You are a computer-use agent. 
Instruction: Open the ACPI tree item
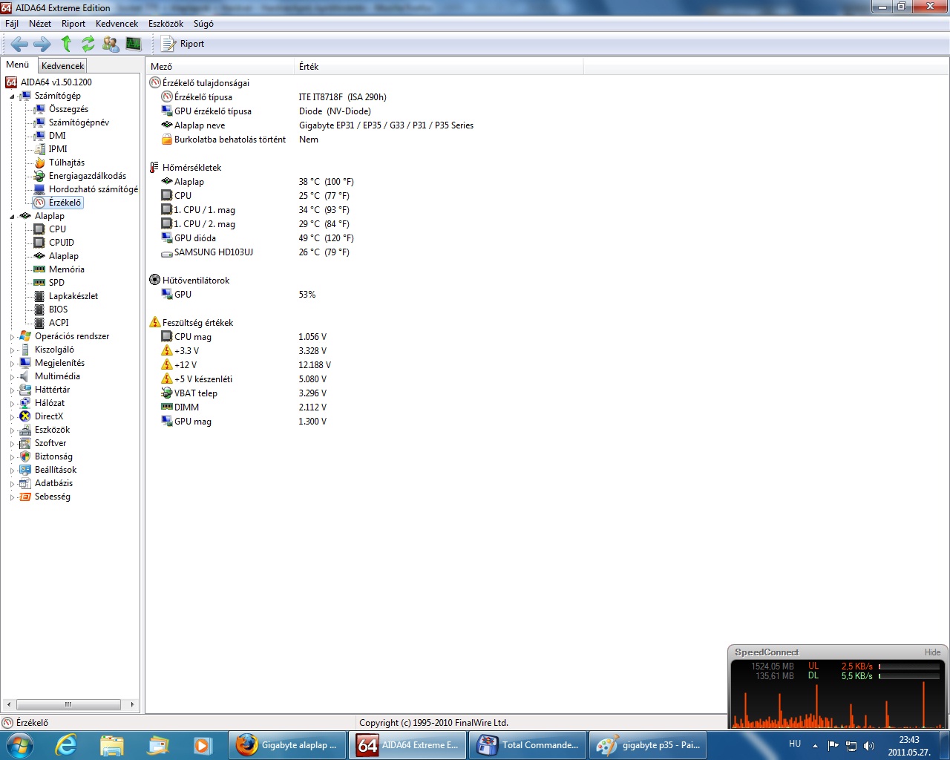(x=59, y=323)
